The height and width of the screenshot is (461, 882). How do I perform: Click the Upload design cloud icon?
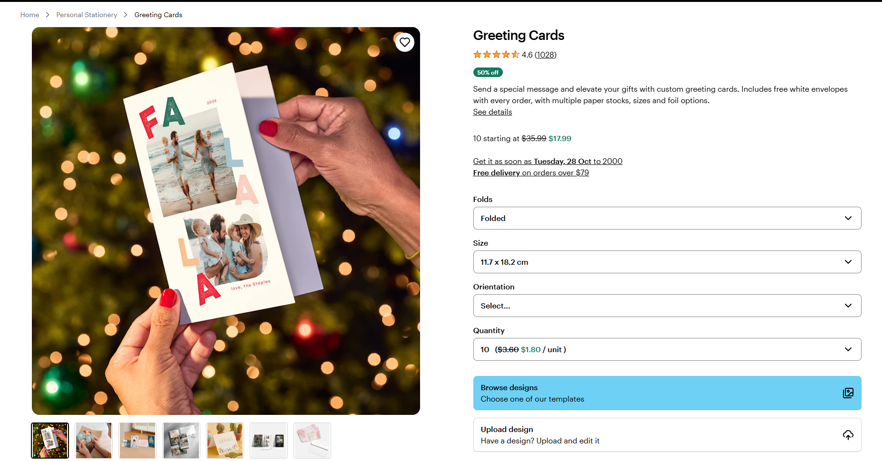pos(848,435)
